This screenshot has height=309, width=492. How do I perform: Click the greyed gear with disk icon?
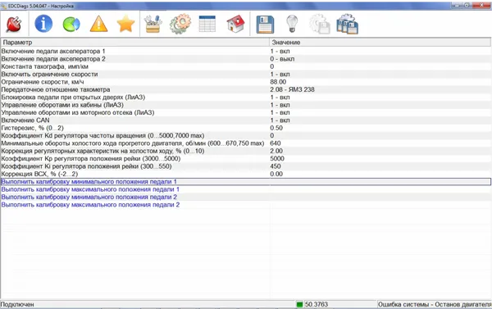tap(319, 25)
